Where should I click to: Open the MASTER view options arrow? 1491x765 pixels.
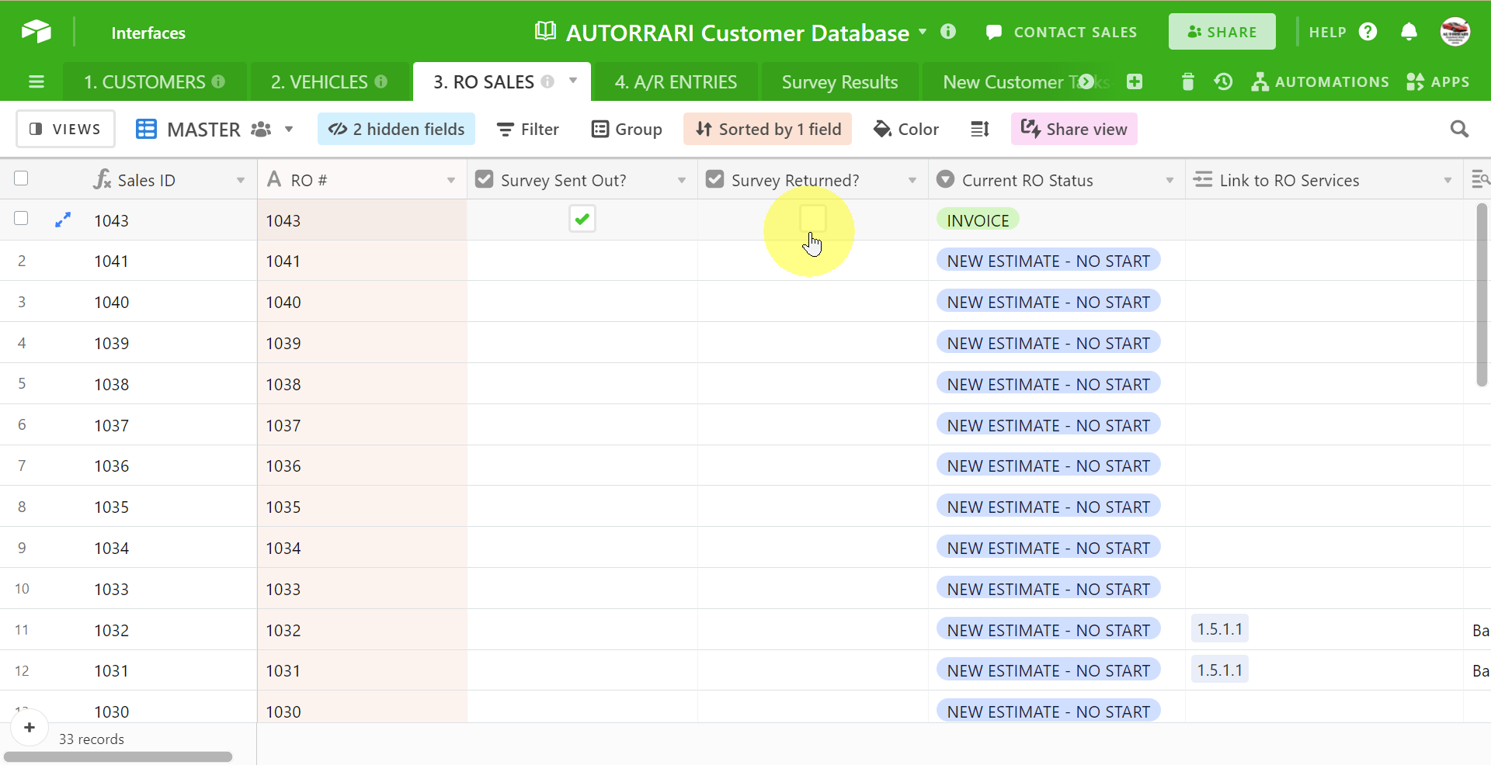pos(289,129)
